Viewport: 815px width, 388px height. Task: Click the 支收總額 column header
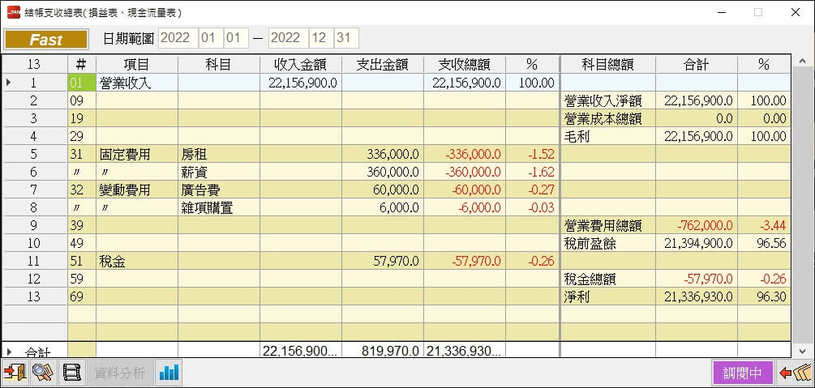pos(465,65)
